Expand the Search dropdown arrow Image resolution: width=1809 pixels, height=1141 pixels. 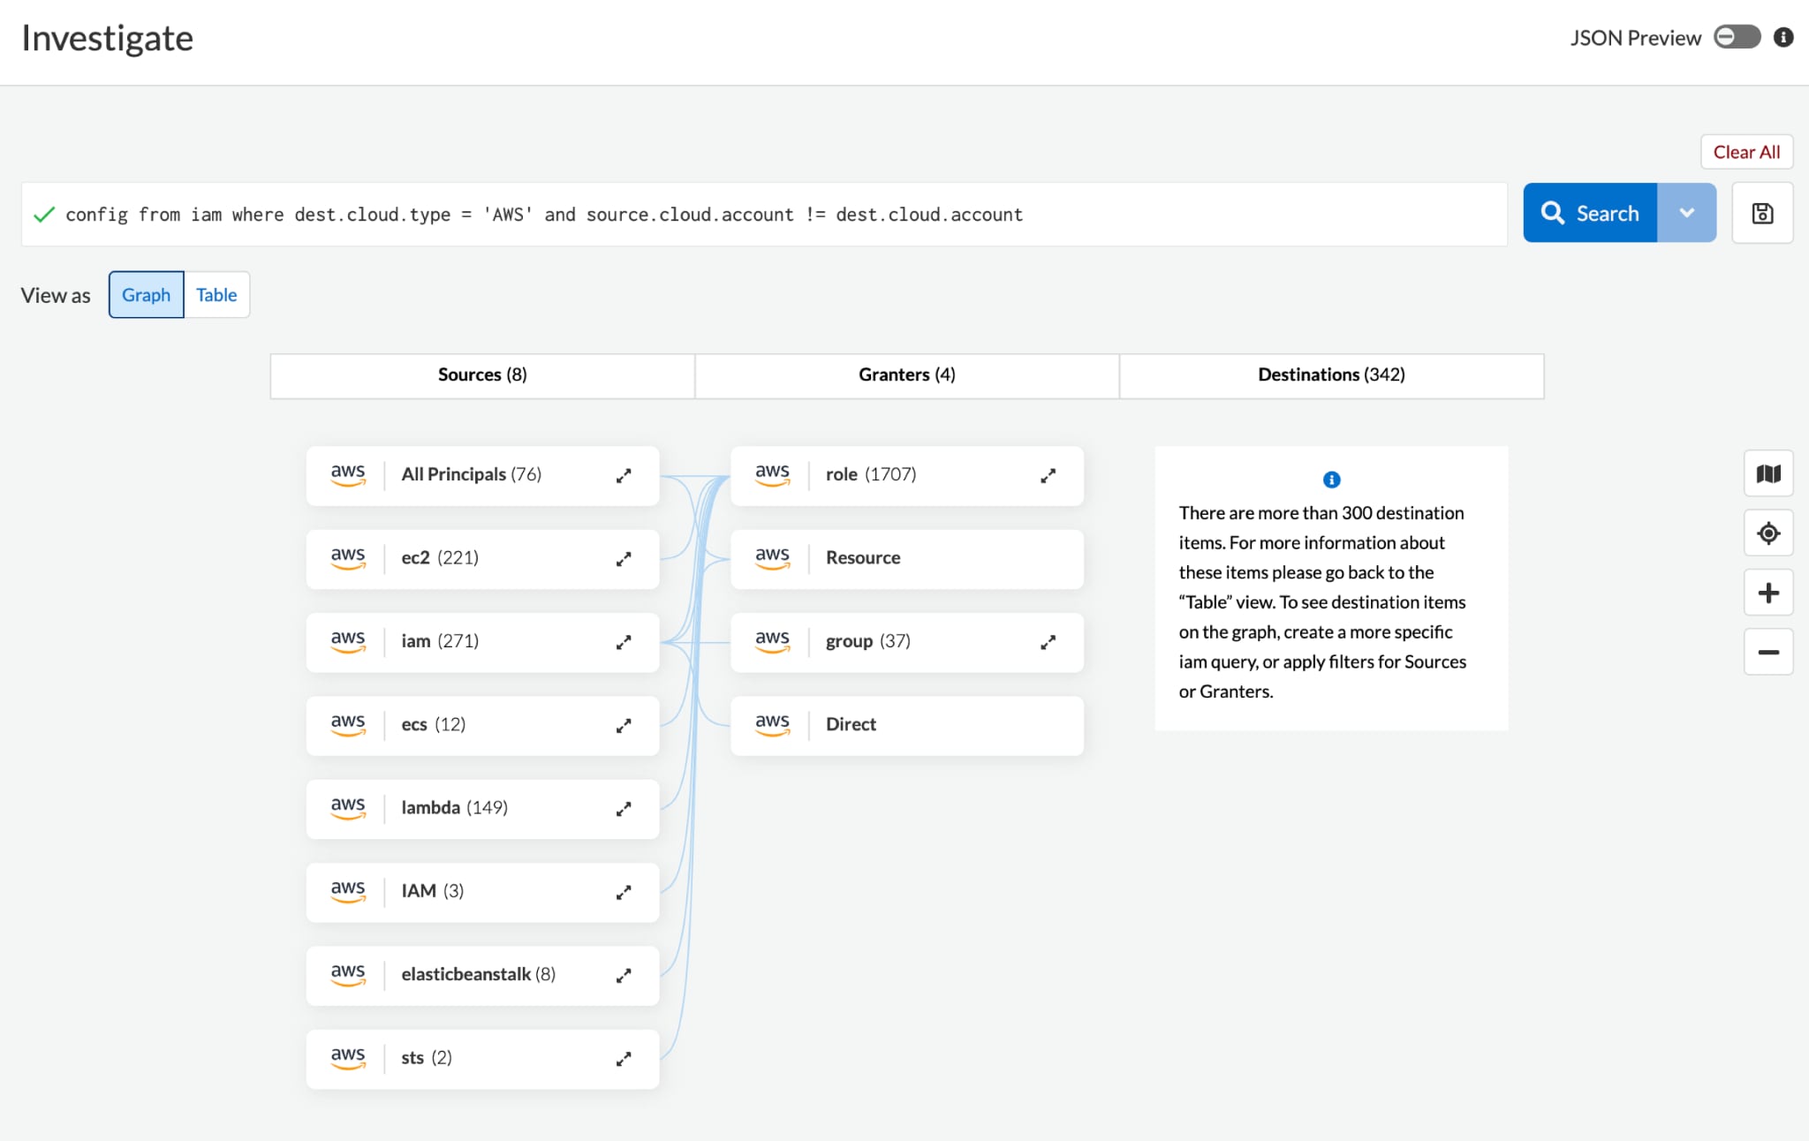[1688, 213]
